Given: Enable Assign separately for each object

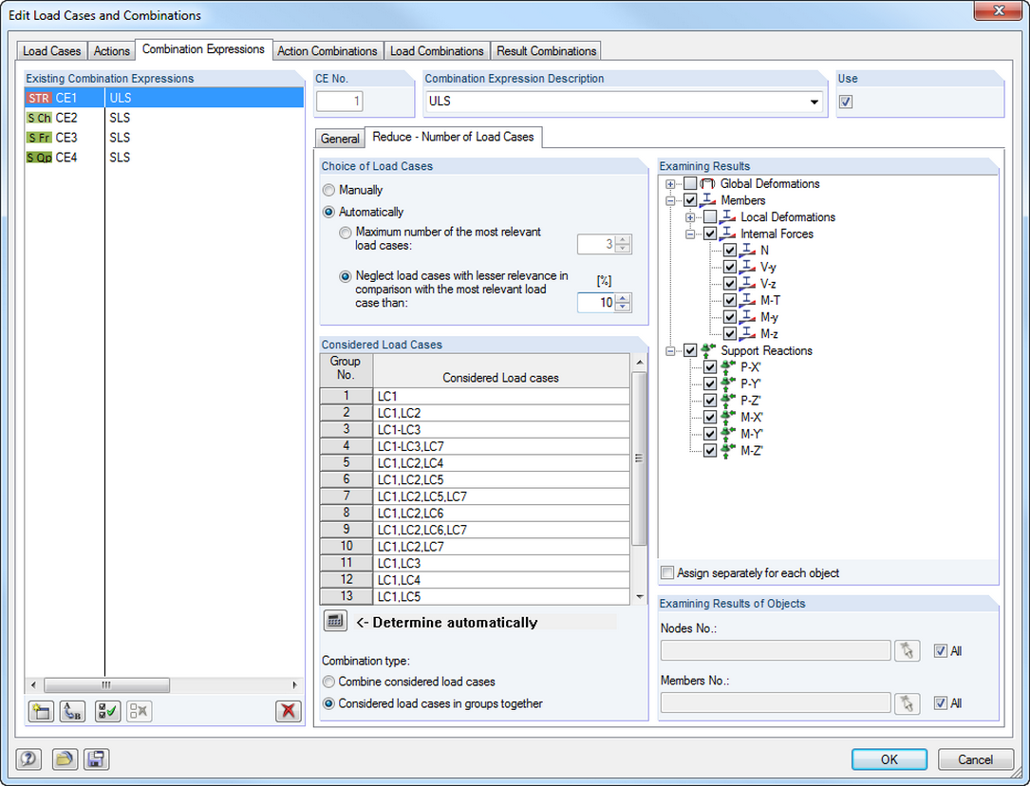Looking at the screenshot, I should pos(667,572).
